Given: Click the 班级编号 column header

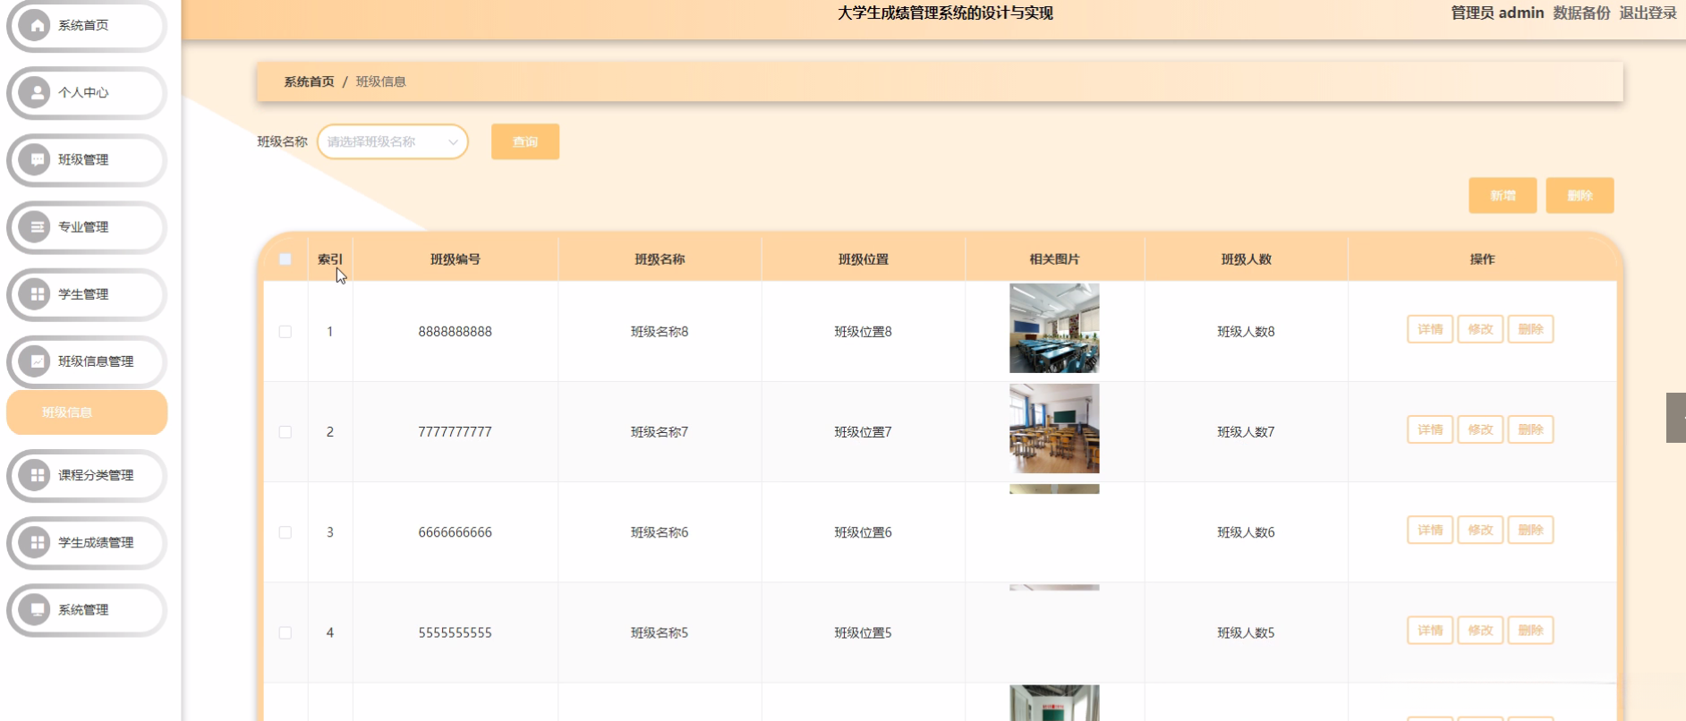Looking at the screenshot, I should pyautogui.click(x=456, y=259).
